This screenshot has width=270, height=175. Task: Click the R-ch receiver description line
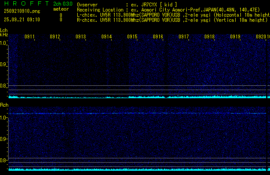[x=172, y=20]
